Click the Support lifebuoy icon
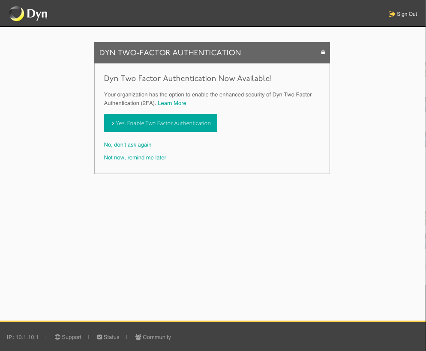 (x=57, y=337)
